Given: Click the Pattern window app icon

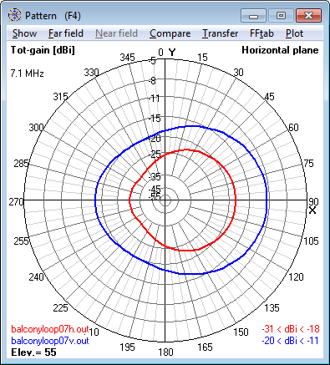Looking at the screenshot, I should pyautogui.click(x=14, y=15).
